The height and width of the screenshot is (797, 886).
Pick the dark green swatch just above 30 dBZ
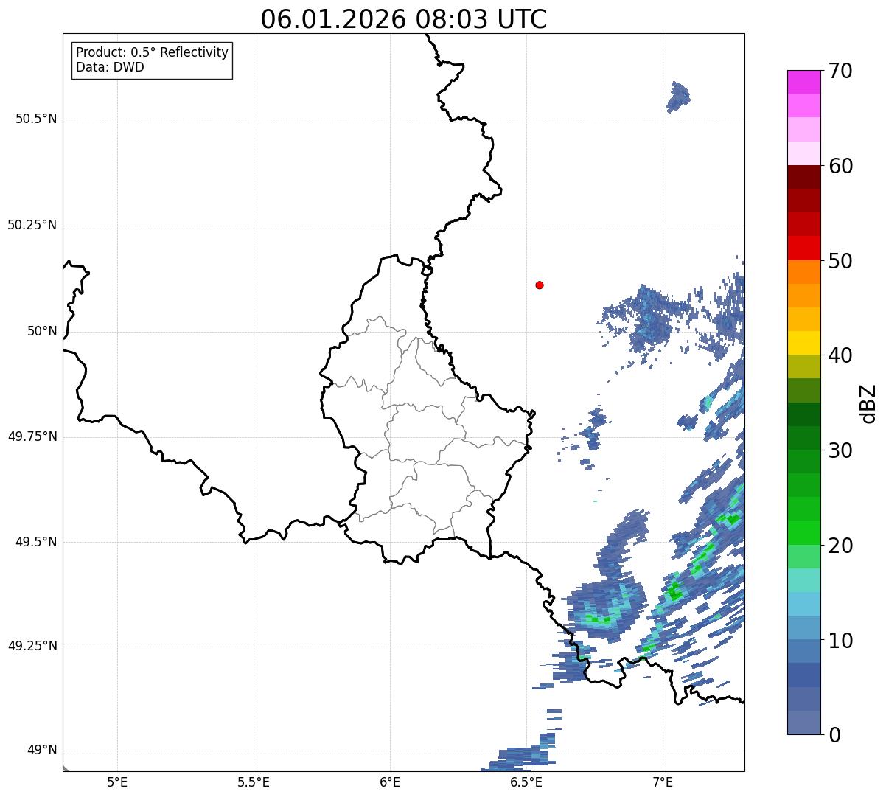pos(803,438)
